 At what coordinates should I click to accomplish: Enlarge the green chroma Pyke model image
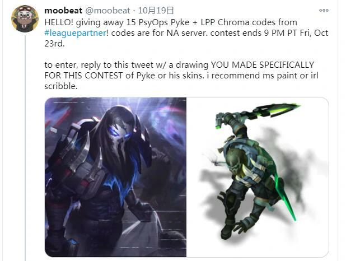click(x=258, y=177)
